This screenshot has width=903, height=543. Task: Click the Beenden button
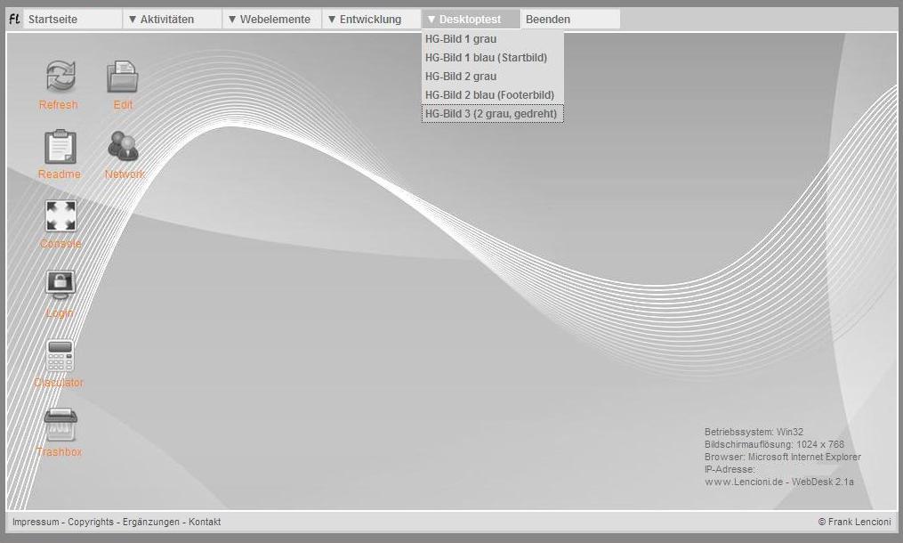pos(569,19)
